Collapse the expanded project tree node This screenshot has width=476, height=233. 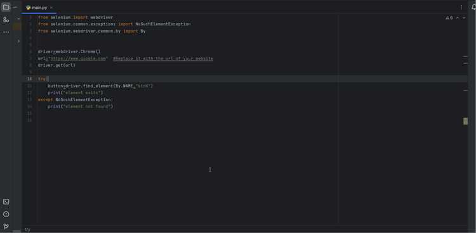point(18,18)
